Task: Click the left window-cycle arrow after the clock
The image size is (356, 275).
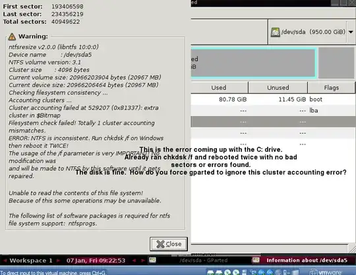Action: pyautogui.click(x=134, y=260)
